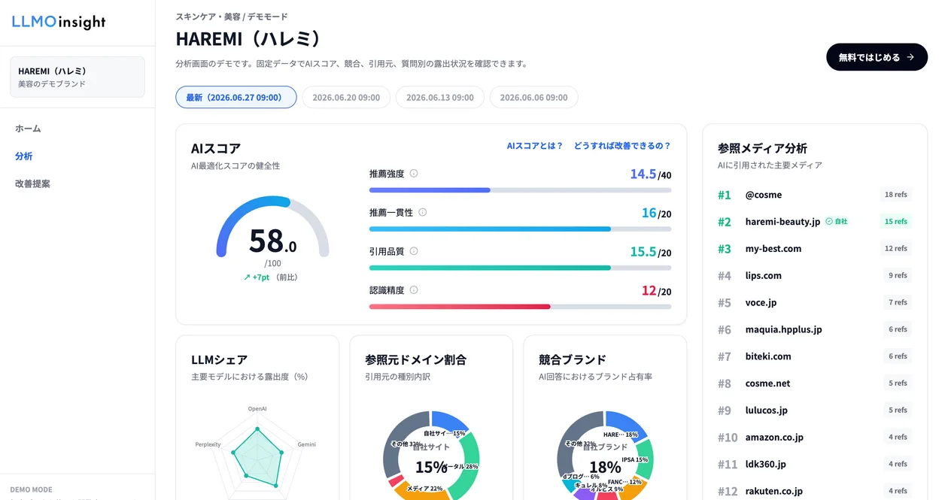Click the 12/20 score value
Screen dimensions: 948x500
tap(657, 290)
